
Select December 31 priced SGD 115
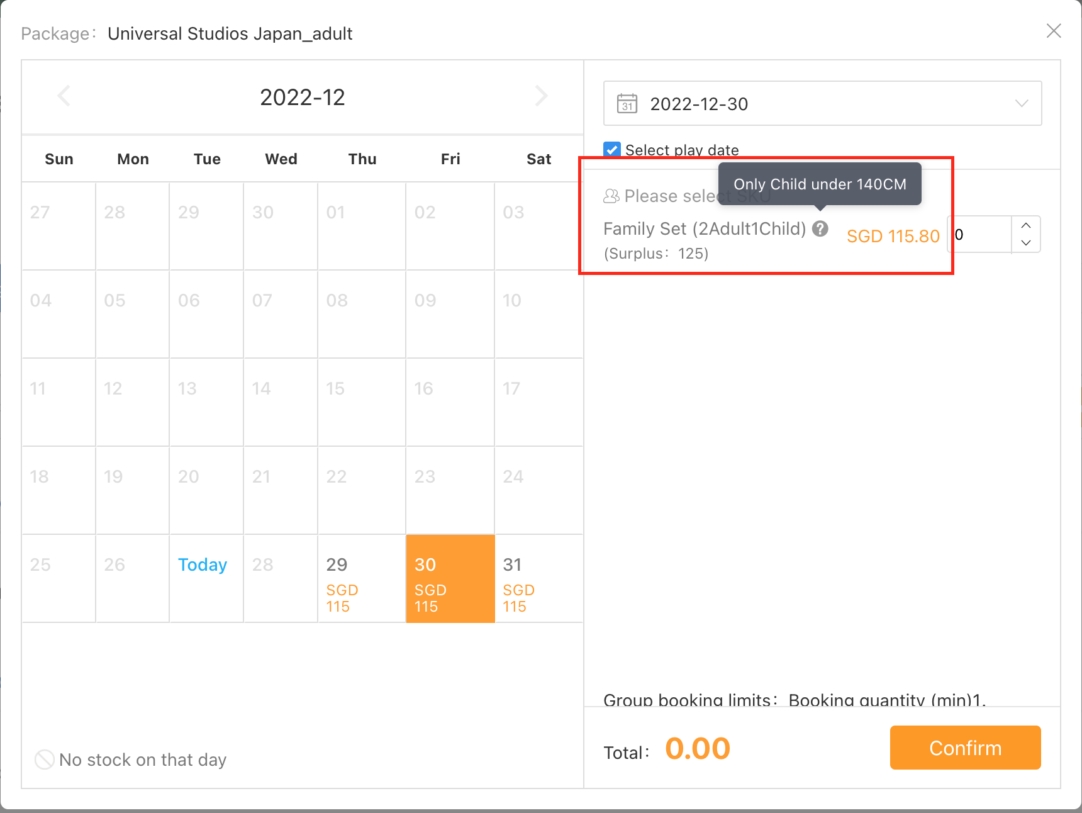538,579
